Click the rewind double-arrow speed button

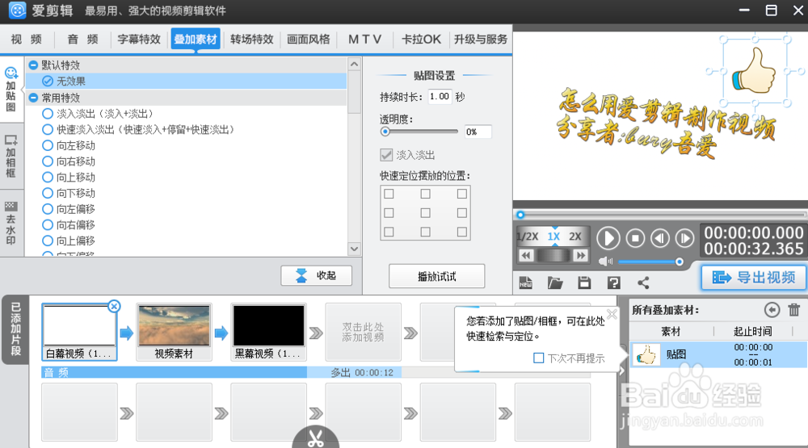coord(526,255)
